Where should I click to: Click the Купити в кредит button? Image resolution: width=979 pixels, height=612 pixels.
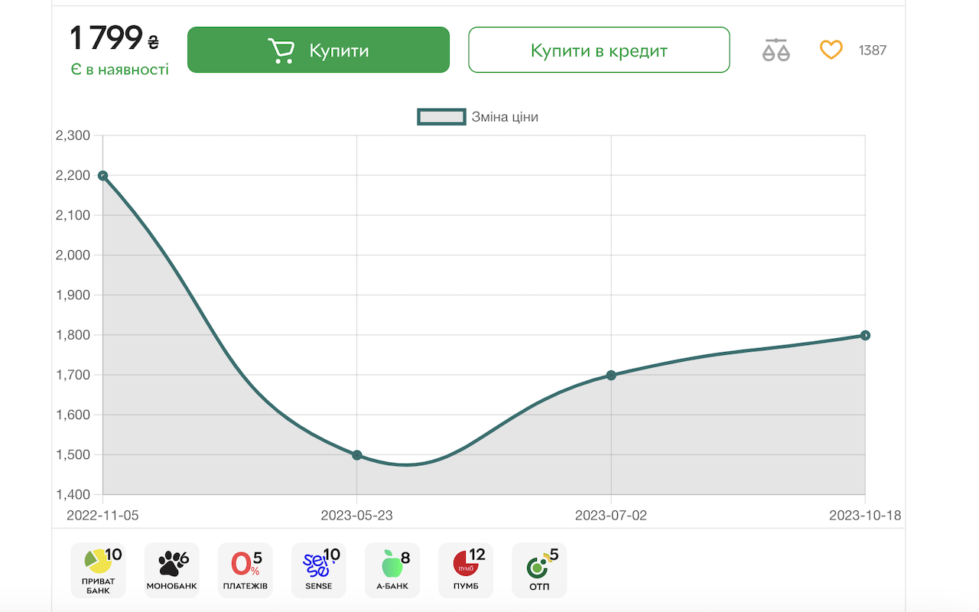pyautogui.click(x=599, y=50)
